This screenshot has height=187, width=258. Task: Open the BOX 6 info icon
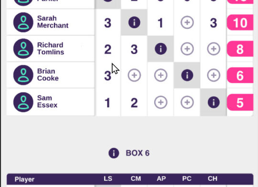tap(114, 153)
